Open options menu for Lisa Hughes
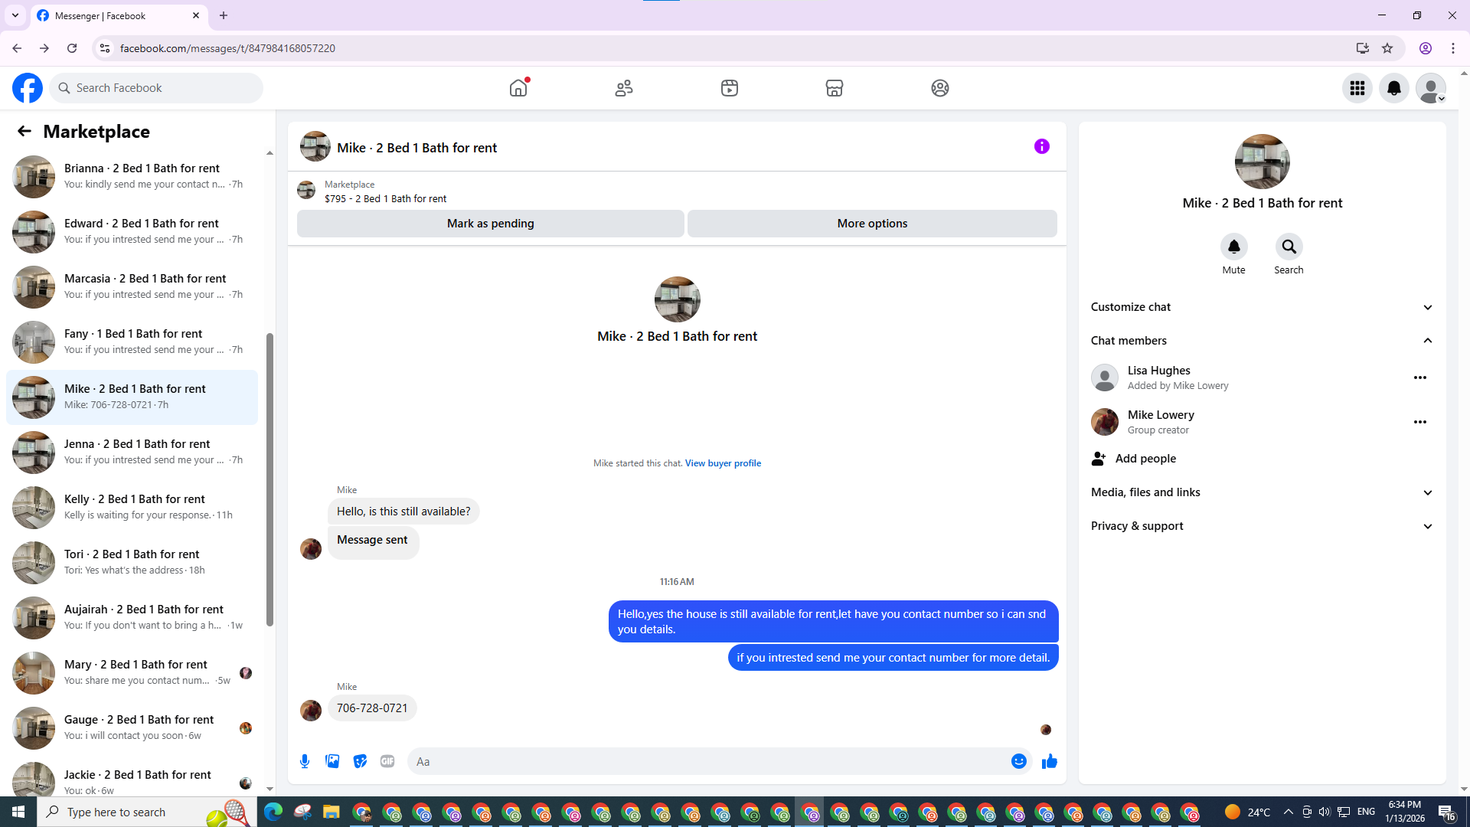Screen dimensions: 1470x827 click(x=1419, y=378)
